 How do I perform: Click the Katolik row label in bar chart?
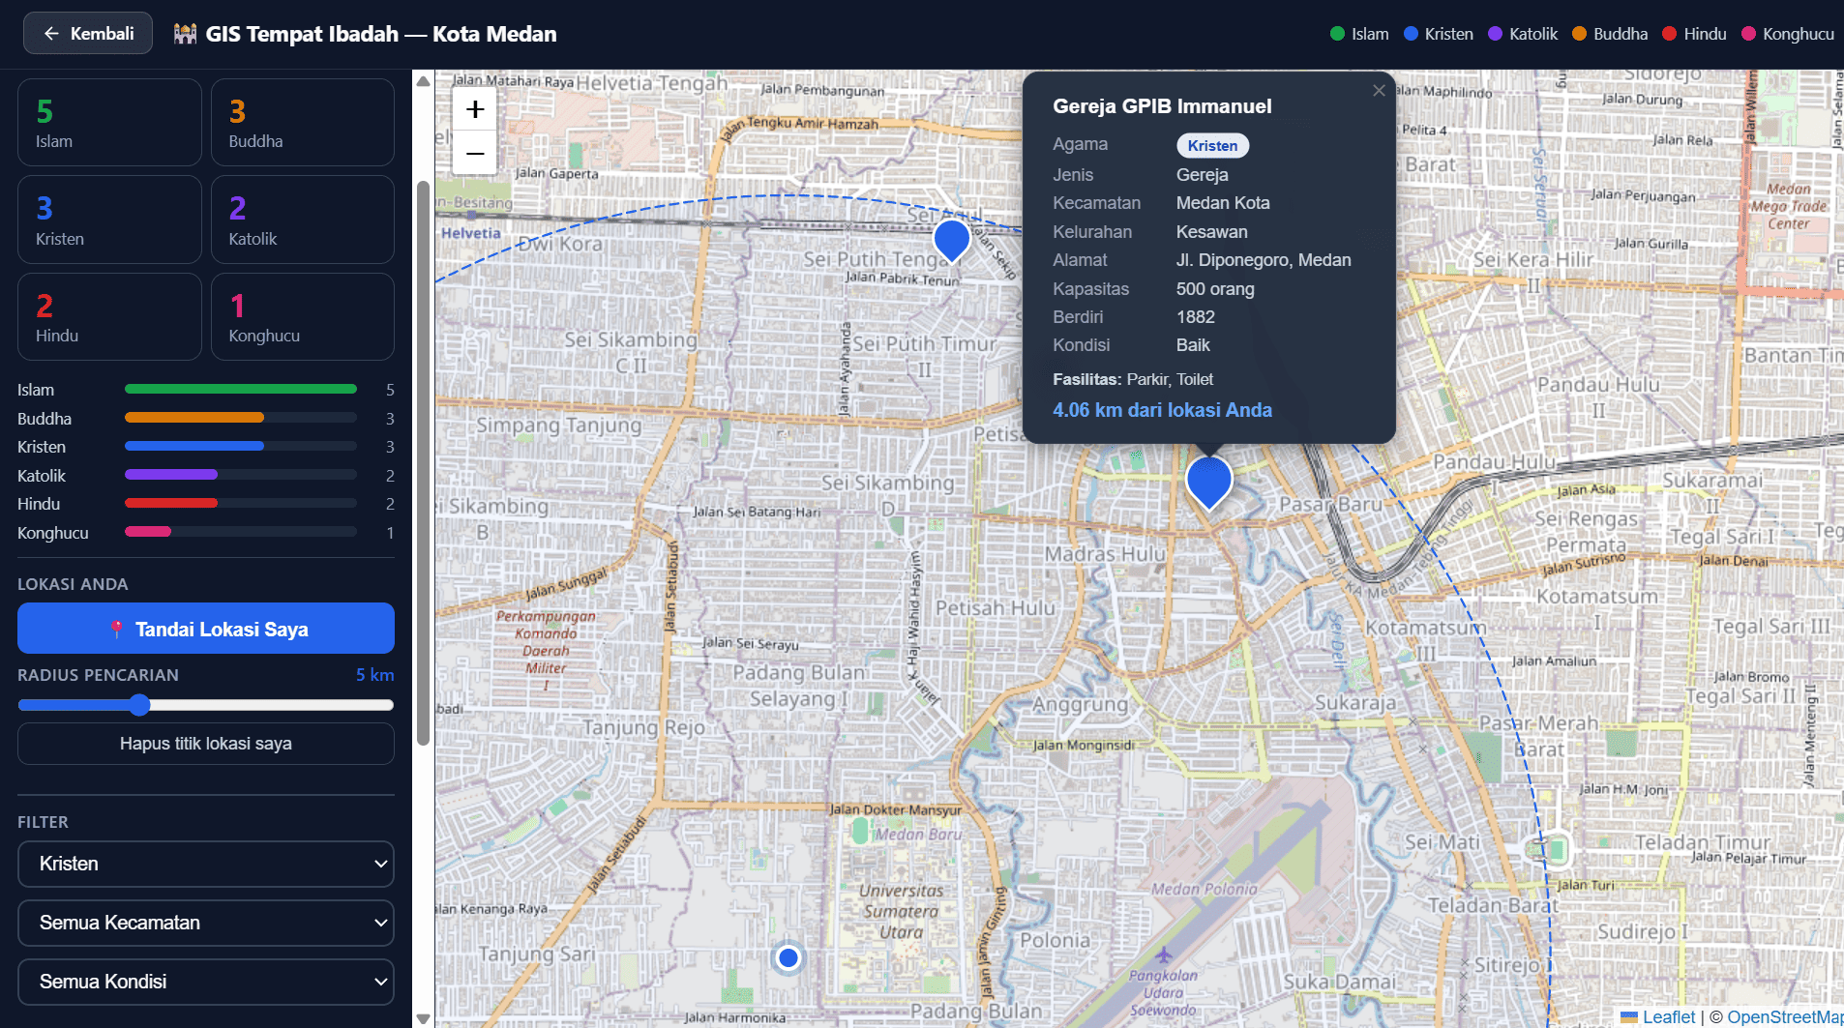[42, 476]
